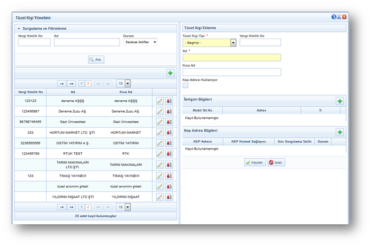The height and width of the screenshot is (247, 372).
Task: Delete the first Gazi Üniversitesi entry
Action: click(x=169, y=122)
